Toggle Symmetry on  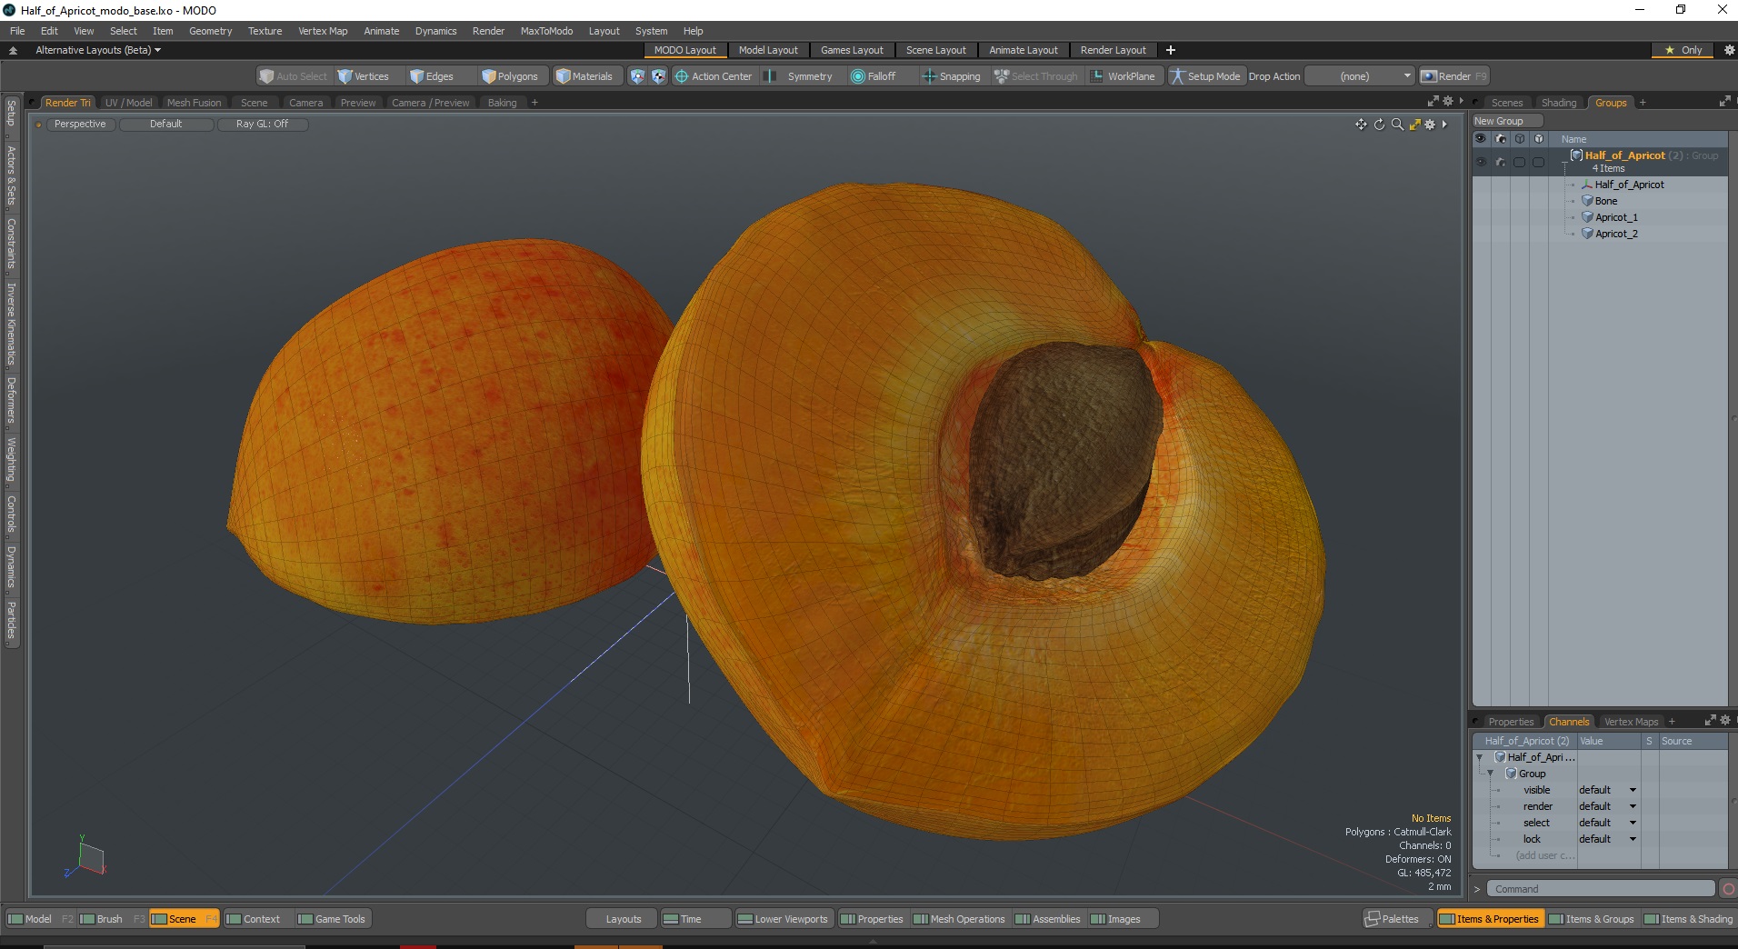pyautogui.click(x=799, y=76)
